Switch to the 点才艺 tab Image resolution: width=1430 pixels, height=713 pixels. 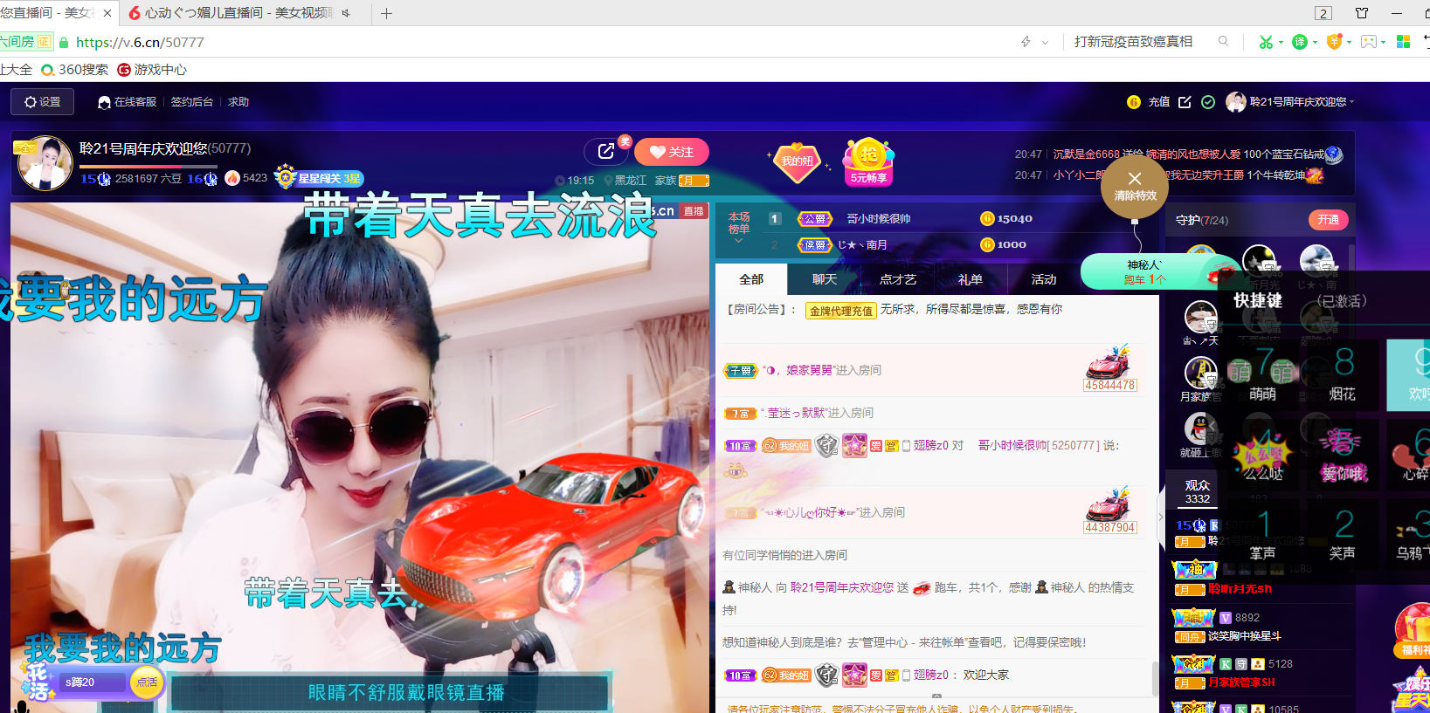click(x=897, y=279)
